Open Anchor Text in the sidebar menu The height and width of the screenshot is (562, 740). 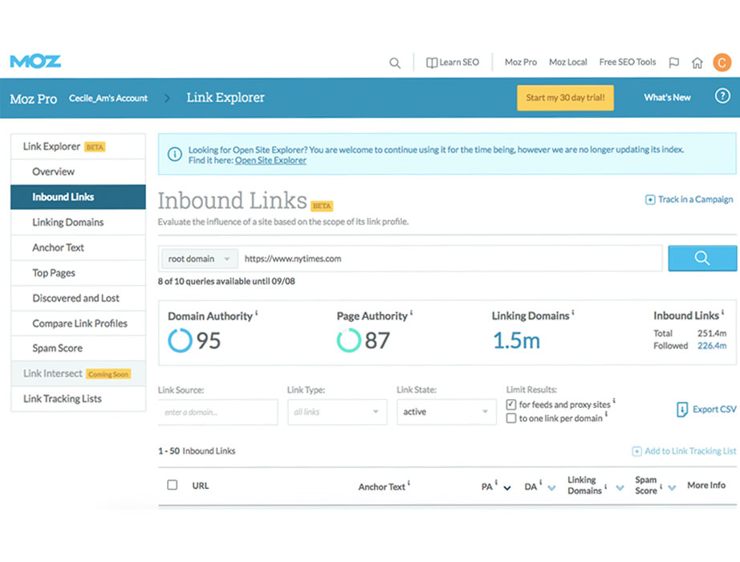pyautogui.click(x=58, y=247)
